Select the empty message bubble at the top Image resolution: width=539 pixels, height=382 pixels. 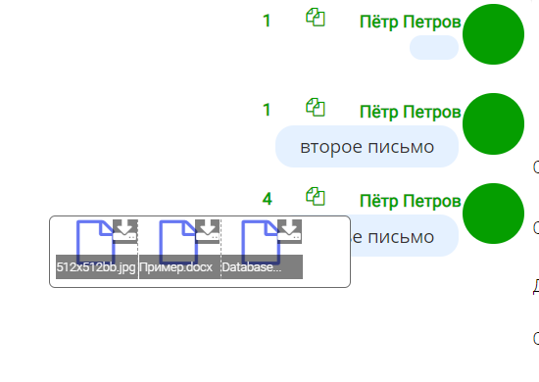click(x=434, y=47)
